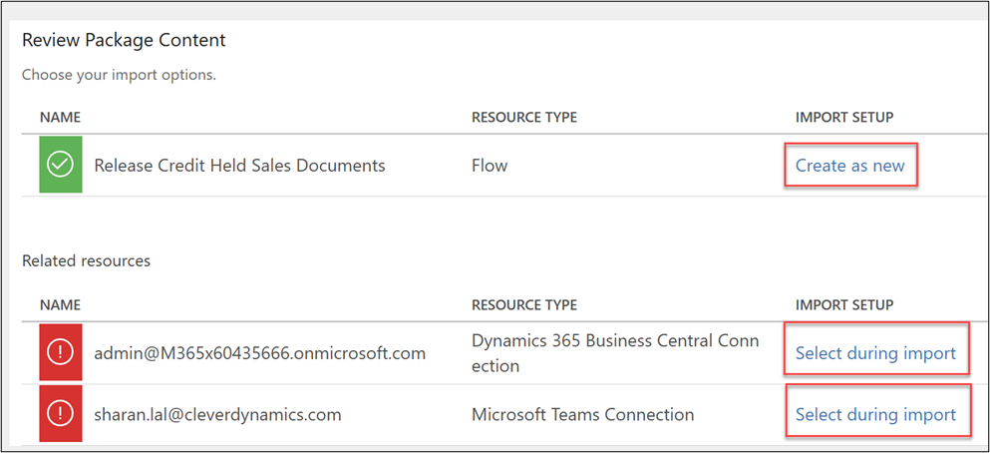Viewport: 990px width, 453px height.
Task: Click the 'Microsoft Teams Connection' type text
Action: (x=582, y=414)
